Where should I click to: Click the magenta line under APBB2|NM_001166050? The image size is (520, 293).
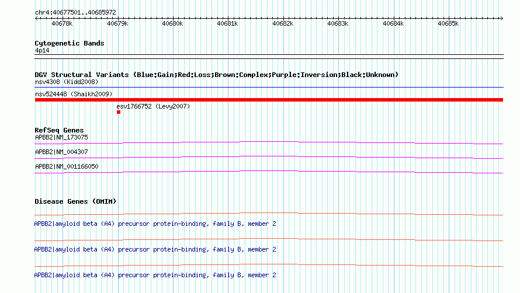coord(269,172)
